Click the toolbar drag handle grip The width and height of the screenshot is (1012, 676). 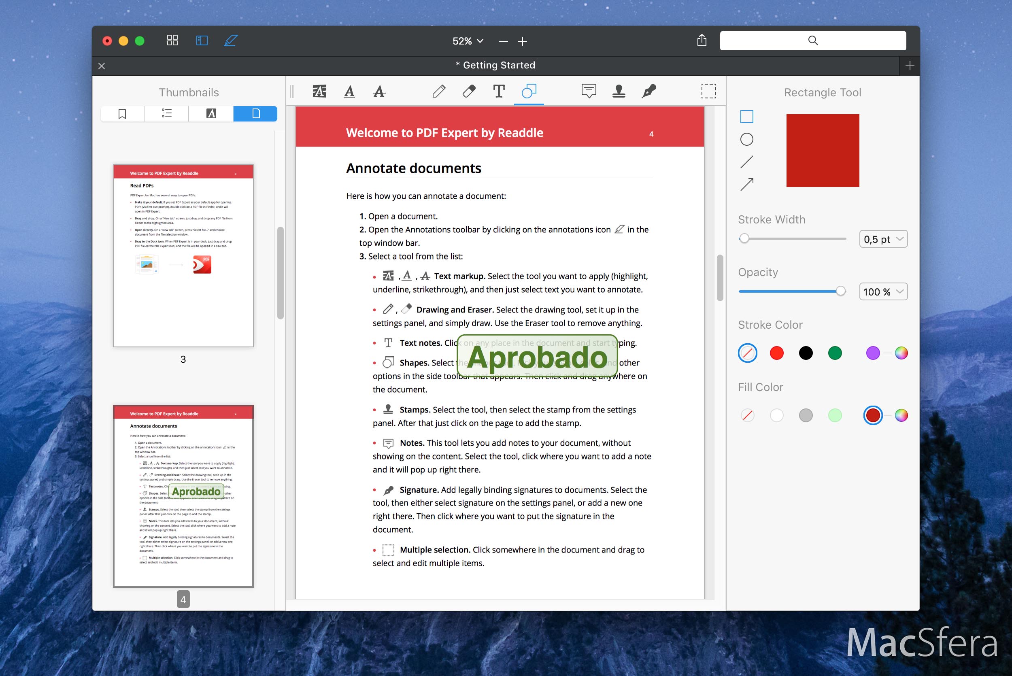tap(292, 91)
